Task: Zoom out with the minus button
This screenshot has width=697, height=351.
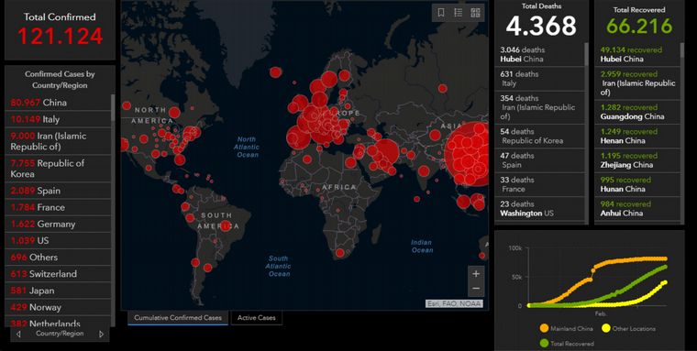Action: pyautogui.click(x=476, y=289)
